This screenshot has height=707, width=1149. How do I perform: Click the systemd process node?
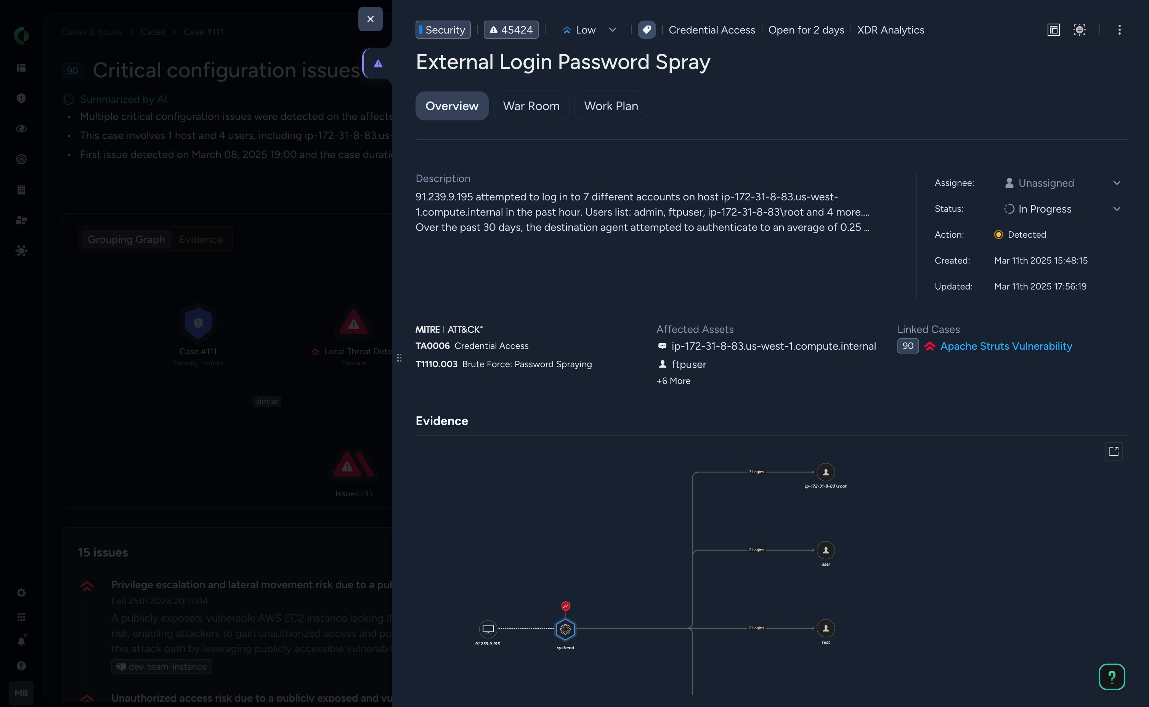click(x=565, y=629)
